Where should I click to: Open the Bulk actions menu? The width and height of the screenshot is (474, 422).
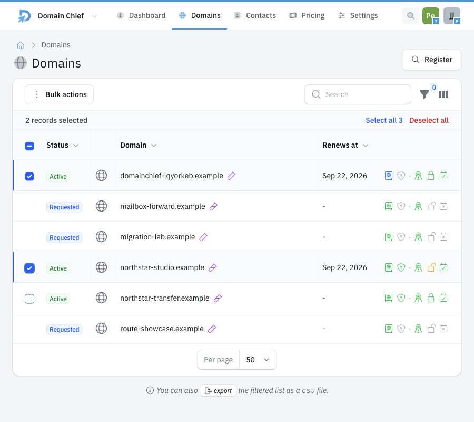pyautogui.click(x=59, y=94)
